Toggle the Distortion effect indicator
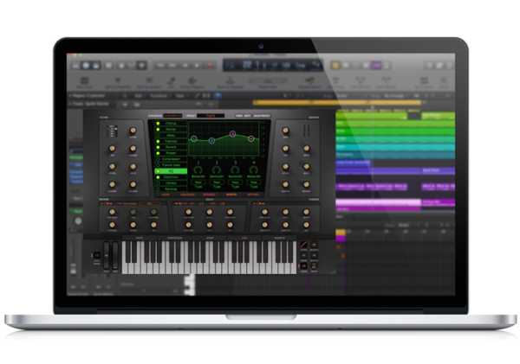 [x=159, y=177]
